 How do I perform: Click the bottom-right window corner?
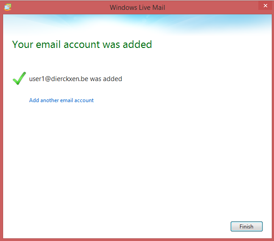click(x=273, y=240)
